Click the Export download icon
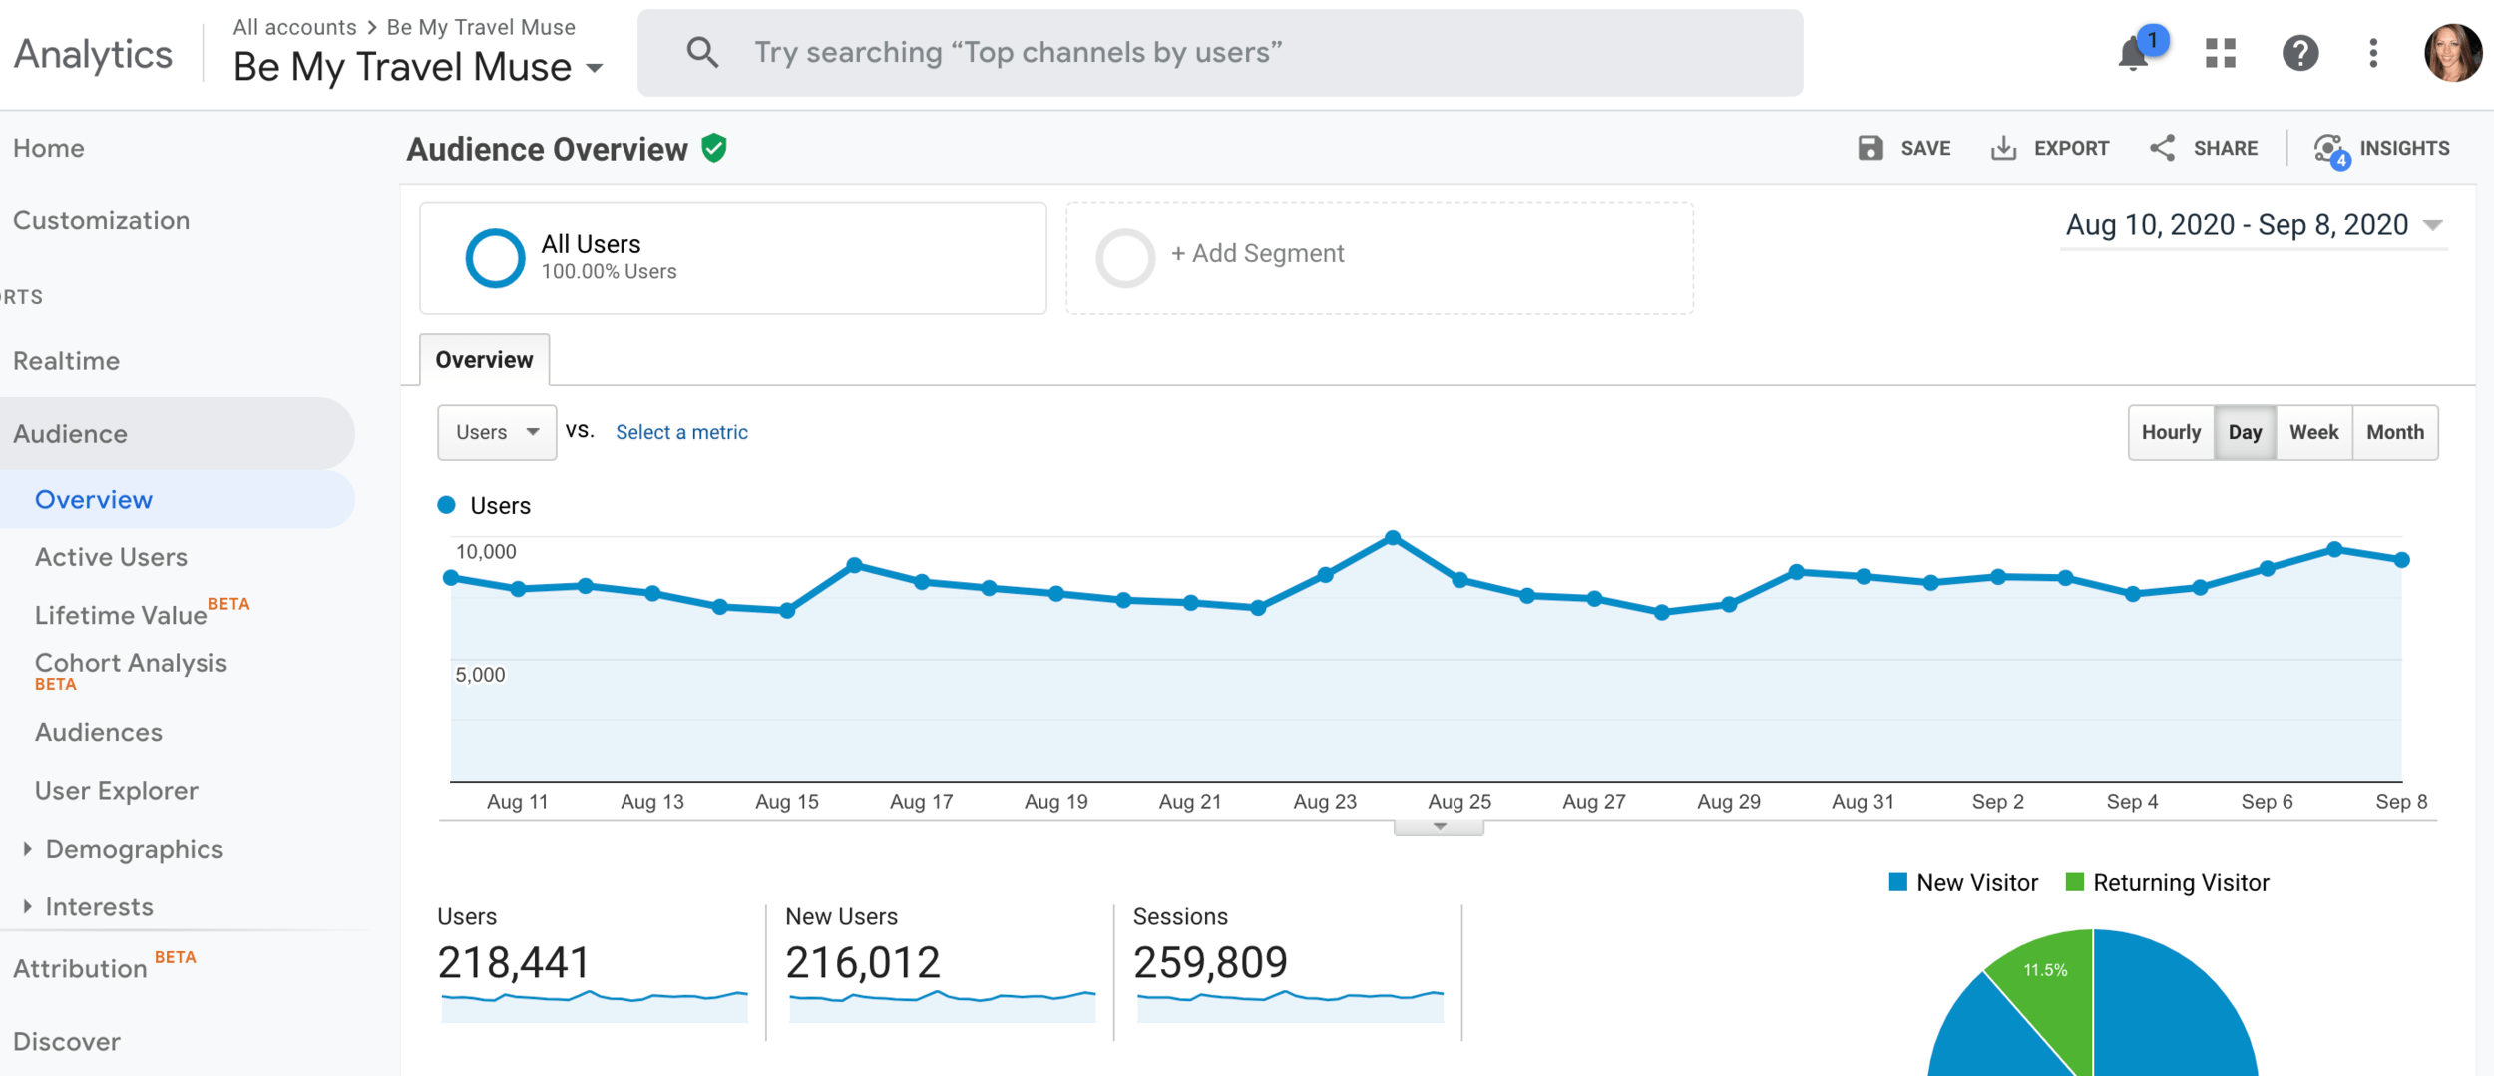 (2003, 148)
